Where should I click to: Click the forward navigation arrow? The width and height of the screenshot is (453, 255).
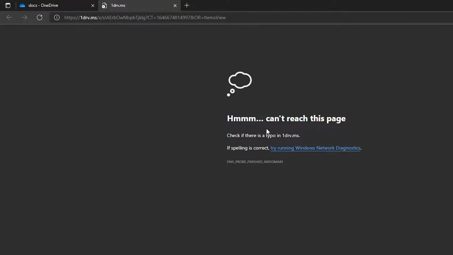pos(24,17)
